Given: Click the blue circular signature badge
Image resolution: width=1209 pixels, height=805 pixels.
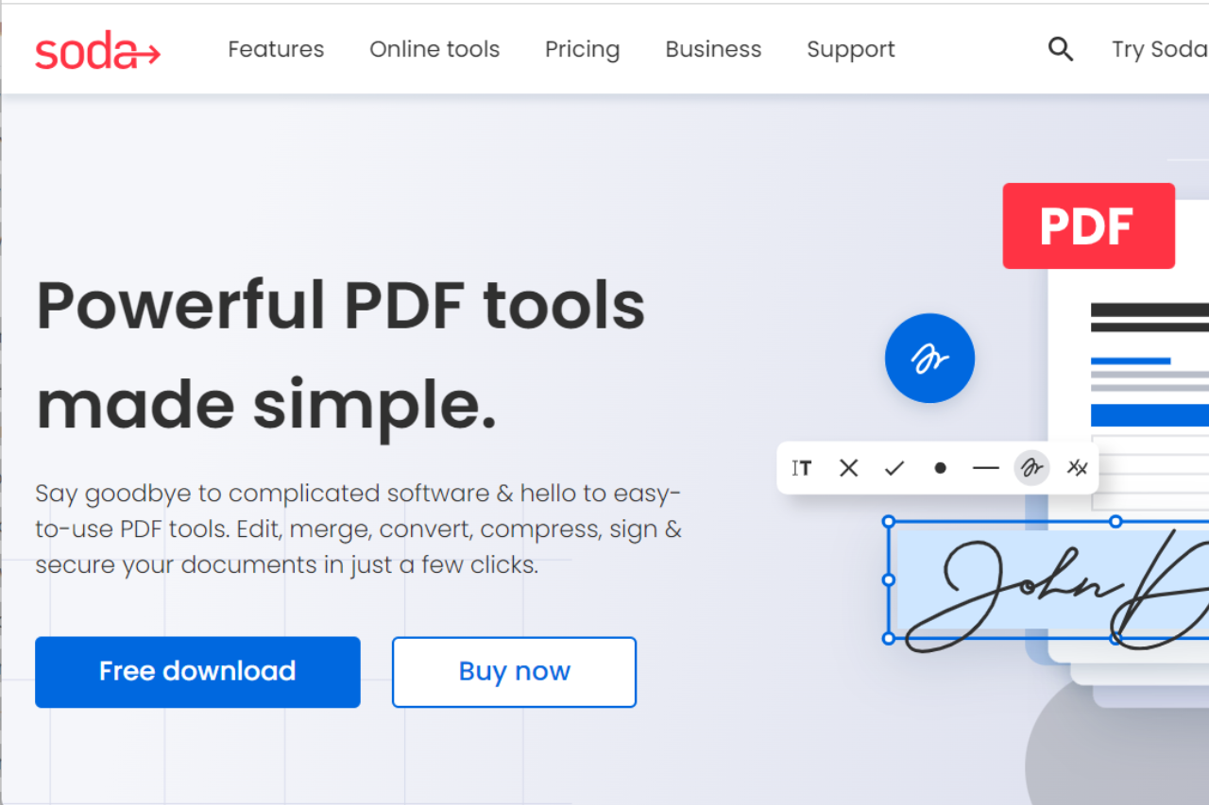Looking at the screenshot, I should tap(929, 359).
